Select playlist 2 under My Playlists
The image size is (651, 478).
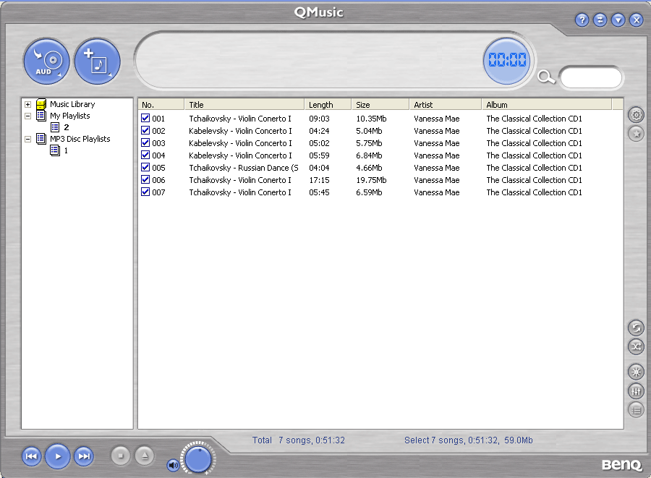tap(67, 127)
